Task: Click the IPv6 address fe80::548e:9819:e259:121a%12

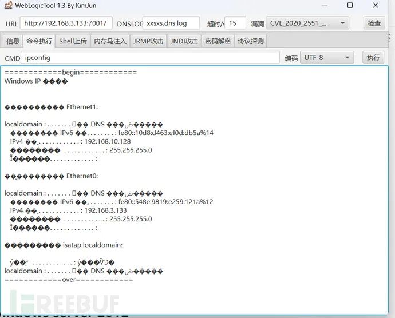Action: coord(166,202)
